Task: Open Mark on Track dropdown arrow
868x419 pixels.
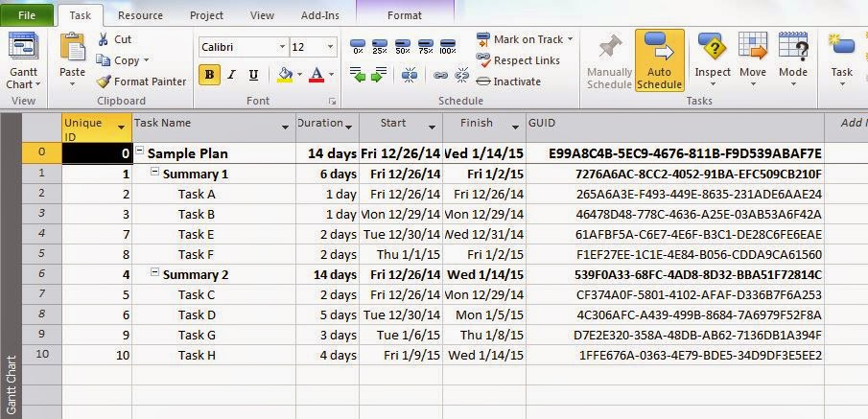Action: [x=570, y=39]
